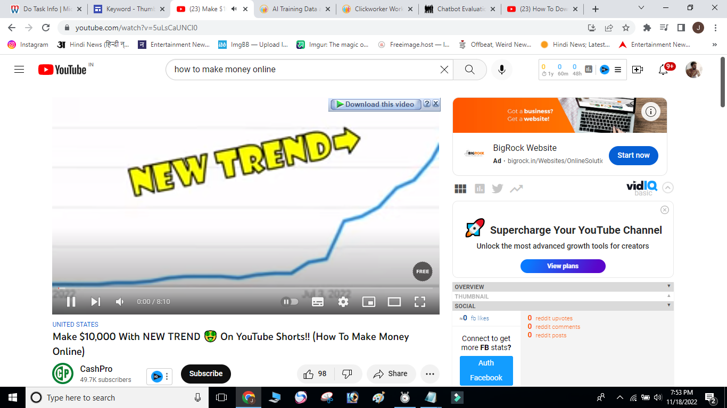The width and height of the screenshot is (727, 408).
Task: Click the 'Auth Facebook' button
Action: [x=486, y=370]
